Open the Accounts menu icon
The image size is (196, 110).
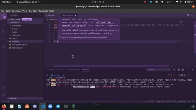tap(3, 88)
